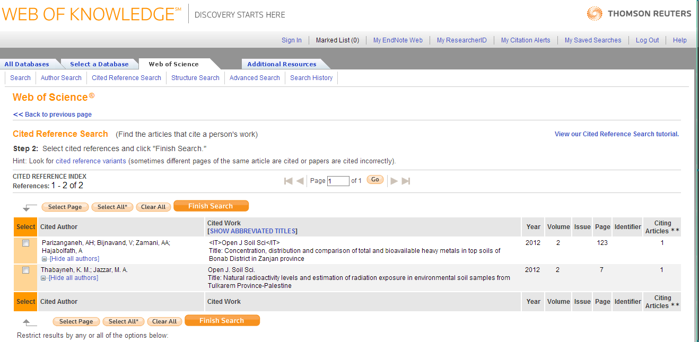Go back to previous page link
The image size is (699, 342).
(53, 115)
